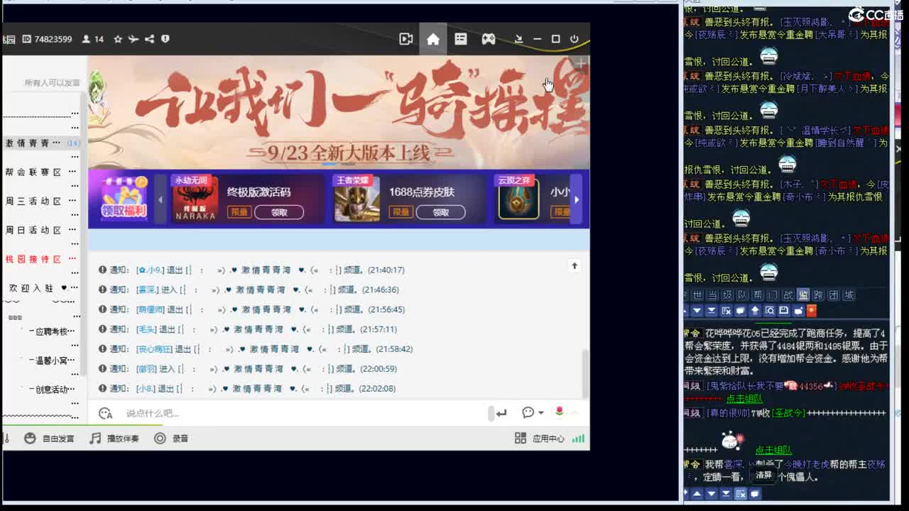Click username 毛头 in notification

click(x=146, y=329)
